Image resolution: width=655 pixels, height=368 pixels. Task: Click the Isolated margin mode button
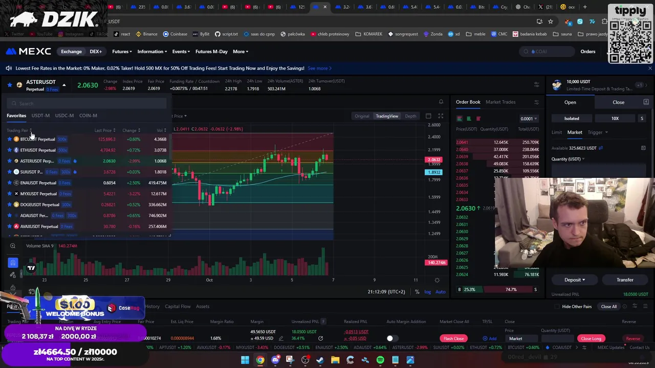point(572,119)
